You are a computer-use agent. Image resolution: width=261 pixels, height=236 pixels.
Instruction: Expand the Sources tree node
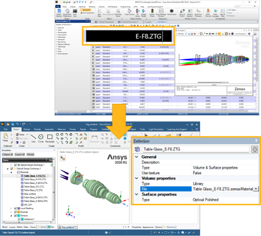pos(11,212)
